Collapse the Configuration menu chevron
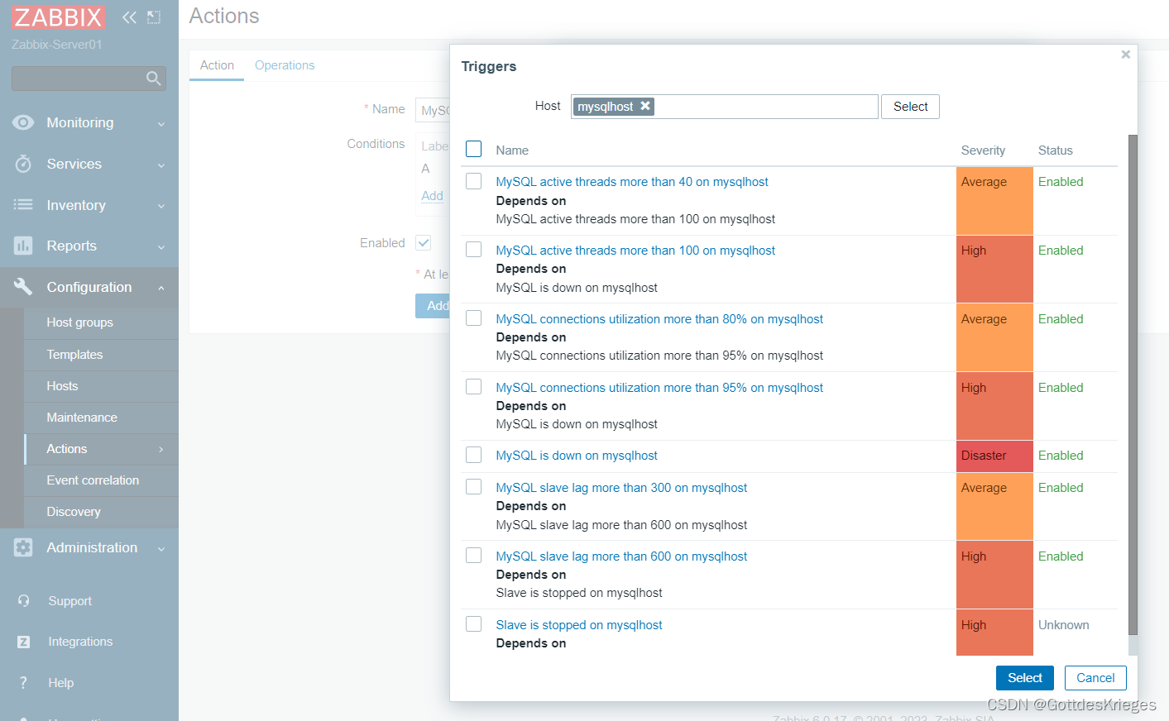The width and height of the screenshot is (1169, 721). (x=161, y=288)
